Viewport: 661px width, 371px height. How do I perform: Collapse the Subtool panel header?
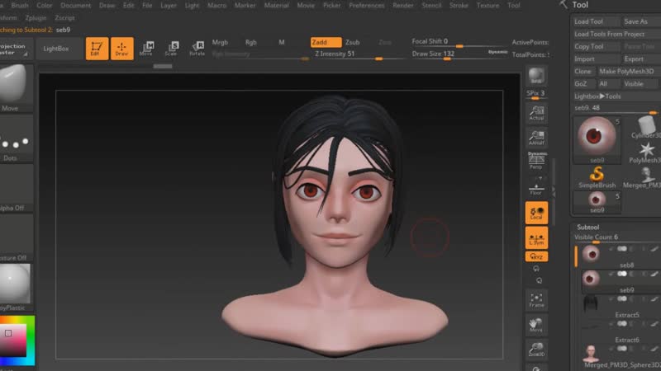point(587,227)
